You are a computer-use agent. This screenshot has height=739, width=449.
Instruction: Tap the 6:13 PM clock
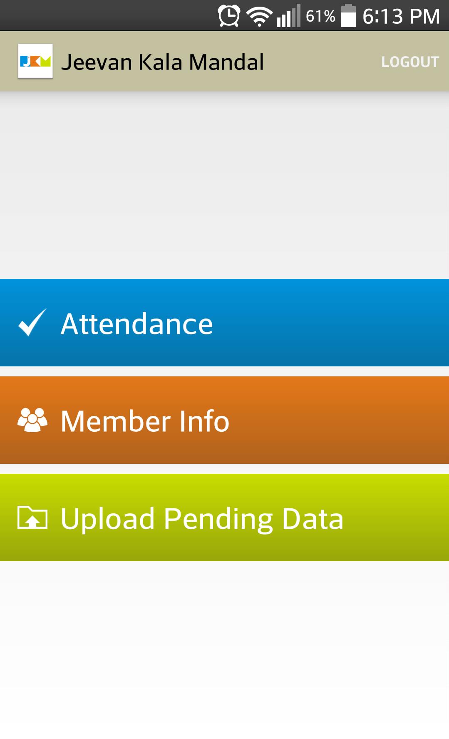[x=401, y=16]
